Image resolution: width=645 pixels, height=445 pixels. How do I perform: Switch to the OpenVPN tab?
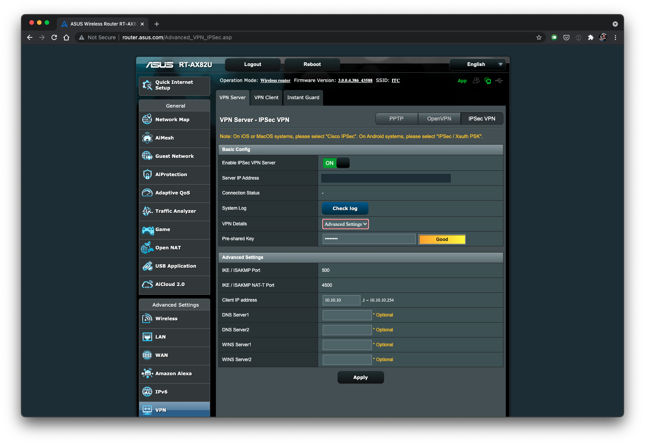point(439,119)
